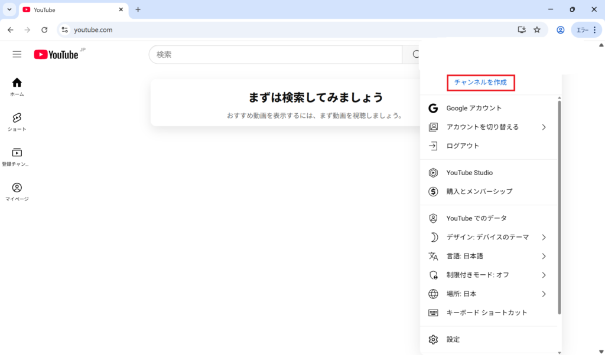This screenshot has width=605, height=355.
Task: Open My Page (マイページ) in sidebar
Action: (17, 192)
